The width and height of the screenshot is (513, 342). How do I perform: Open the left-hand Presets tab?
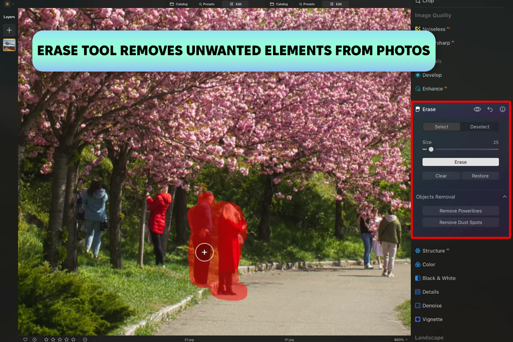click(x=206, y=4)
